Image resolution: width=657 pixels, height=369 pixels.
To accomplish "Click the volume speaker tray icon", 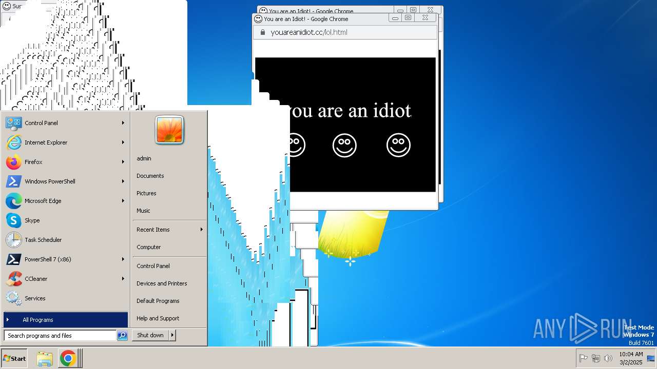I will point(608,359).
